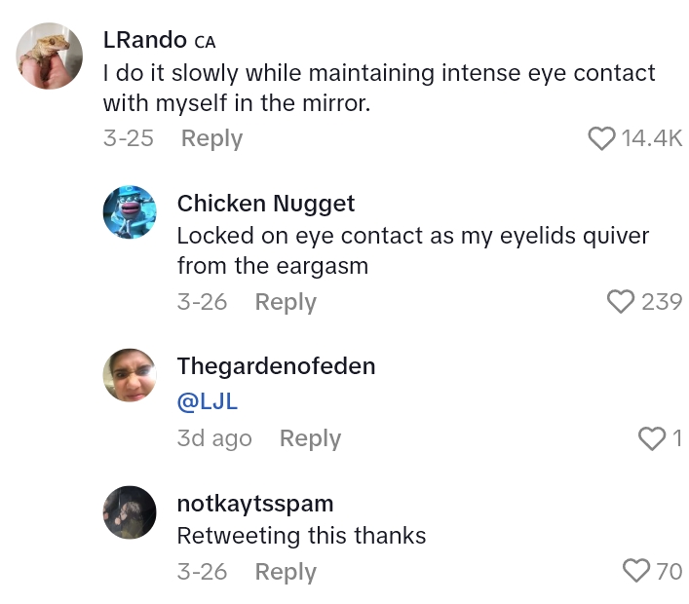Click notkaytsspam's profile picture
Viewport: 689px width, 604px height.
pyautogui.click(x=130, y=511)
